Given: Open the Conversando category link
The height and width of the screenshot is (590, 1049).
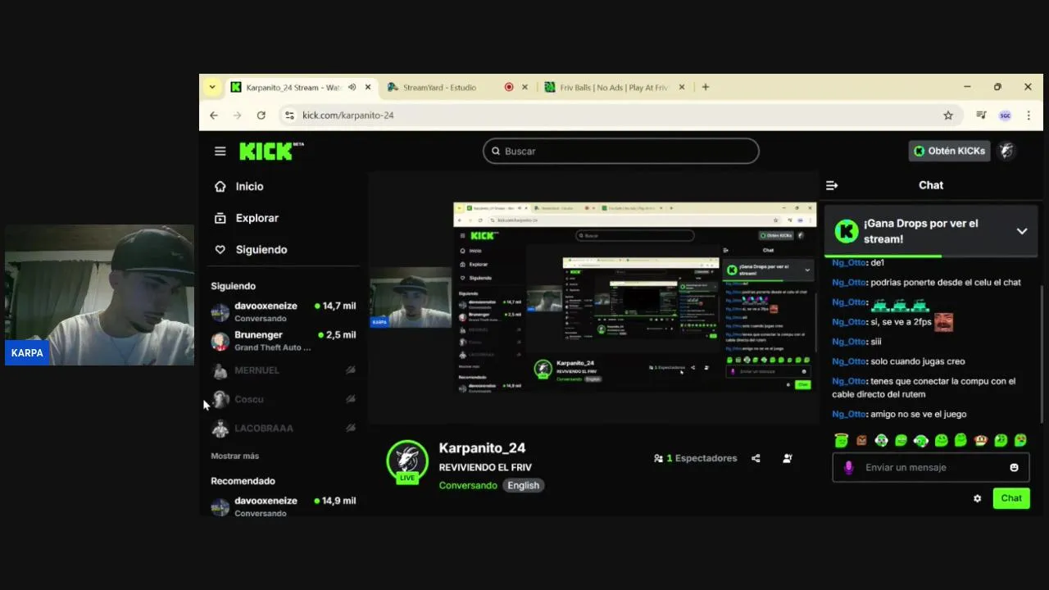Looking at the screenshot, I should coord(468,485).
